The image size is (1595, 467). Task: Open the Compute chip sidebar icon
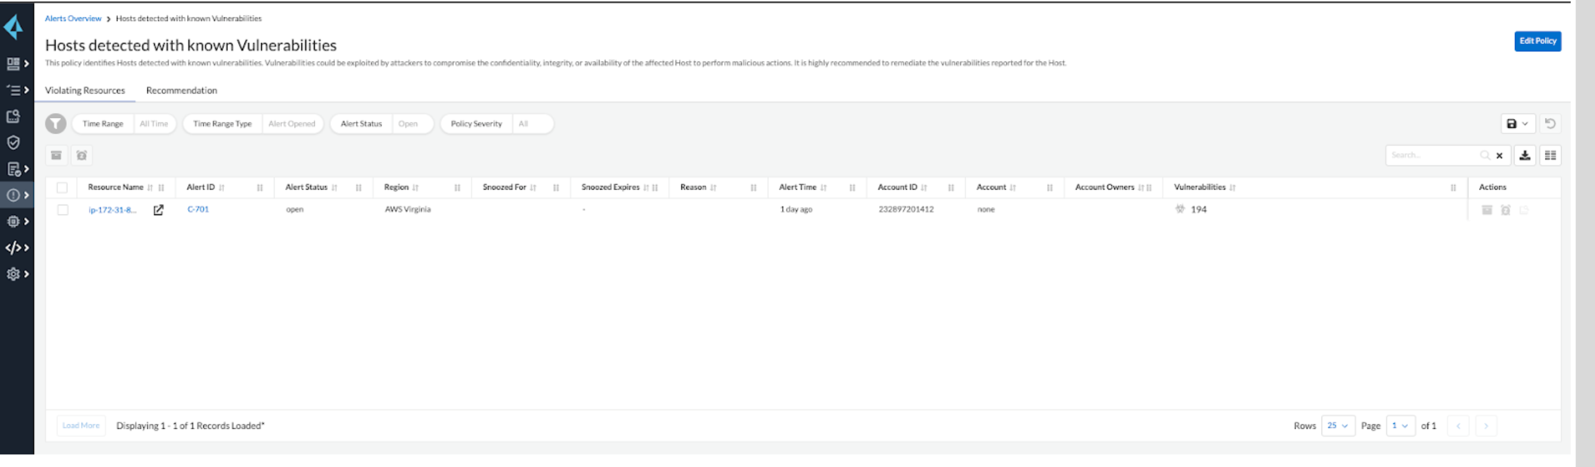point(13,221)
